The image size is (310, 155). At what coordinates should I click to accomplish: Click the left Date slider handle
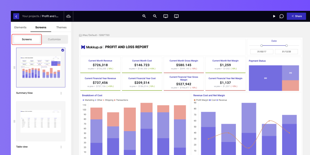pyautogui.click(x=262, y=46)
